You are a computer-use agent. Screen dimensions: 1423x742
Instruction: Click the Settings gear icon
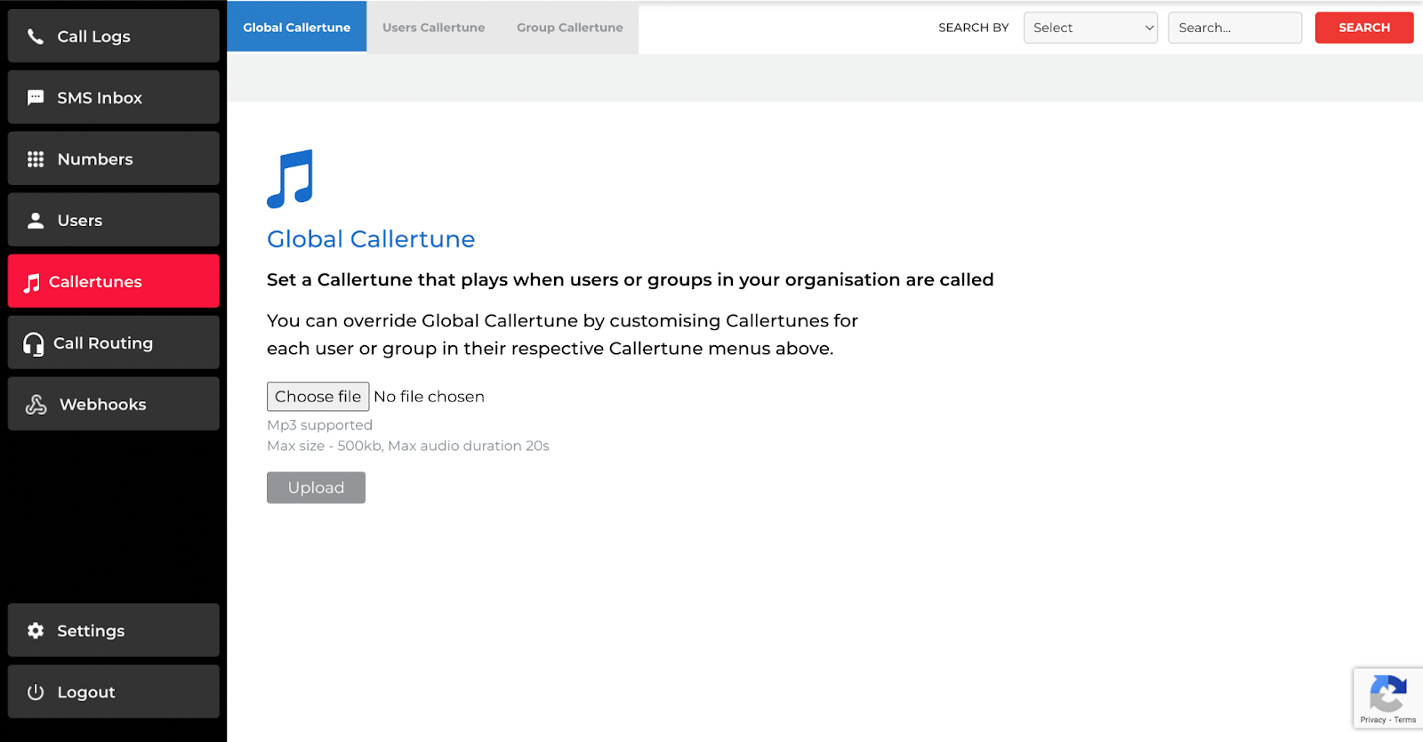36,631
